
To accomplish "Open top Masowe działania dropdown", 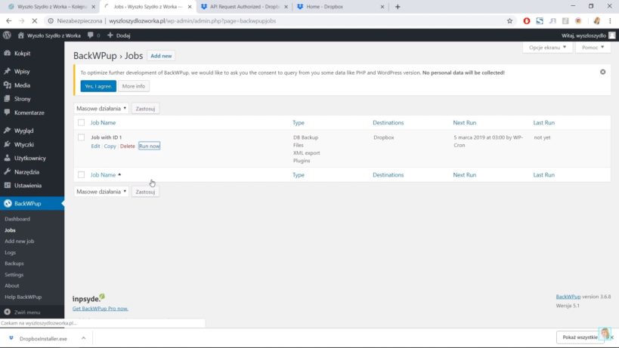I will (x=101, y=109).
